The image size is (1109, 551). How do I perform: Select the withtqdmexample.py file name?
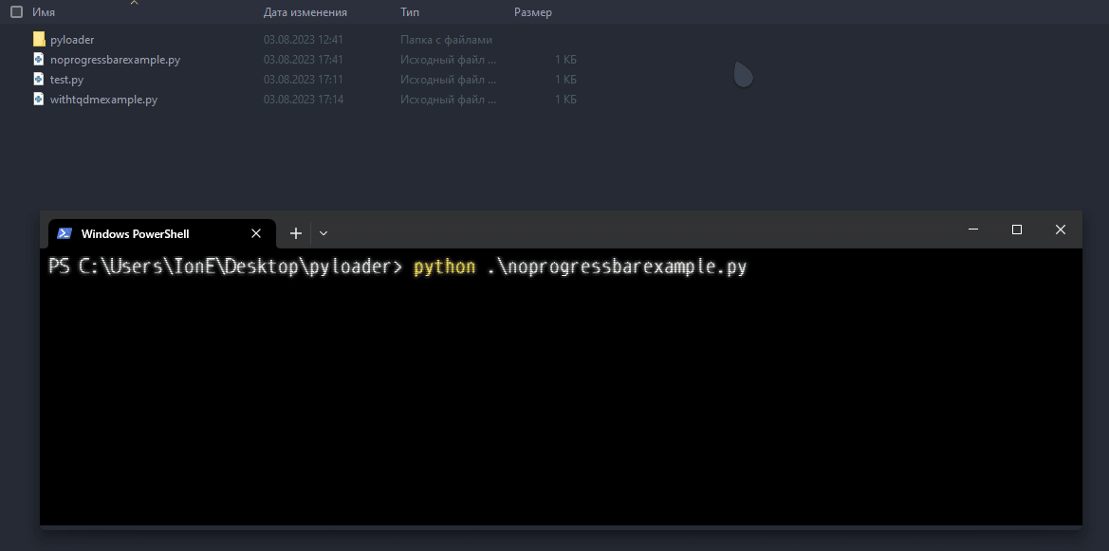(102, 99)
